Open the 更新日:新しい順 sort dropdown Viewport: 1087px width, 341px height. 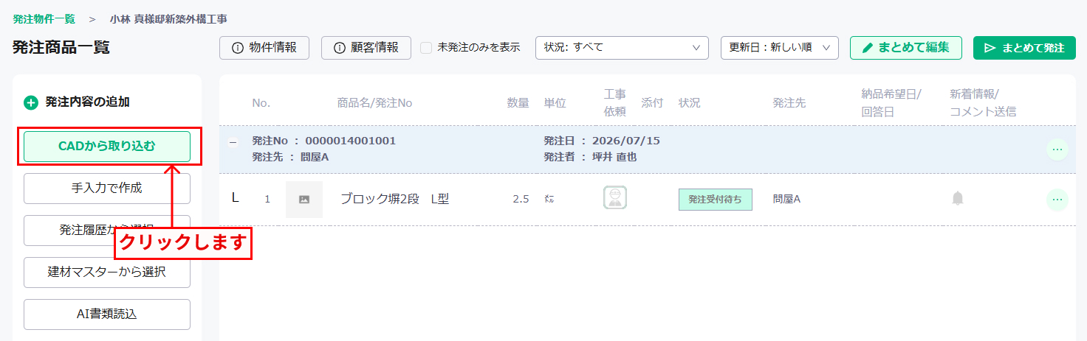780,47
